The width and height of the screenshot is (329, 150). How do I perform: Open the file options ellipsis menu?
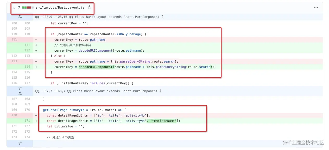tap(316, 8)
